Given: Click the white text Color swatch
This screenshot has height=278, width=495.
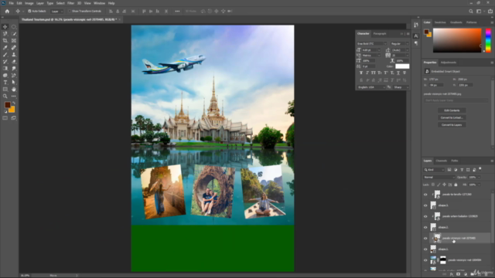Looking at the screenshot, I should 402,66.
